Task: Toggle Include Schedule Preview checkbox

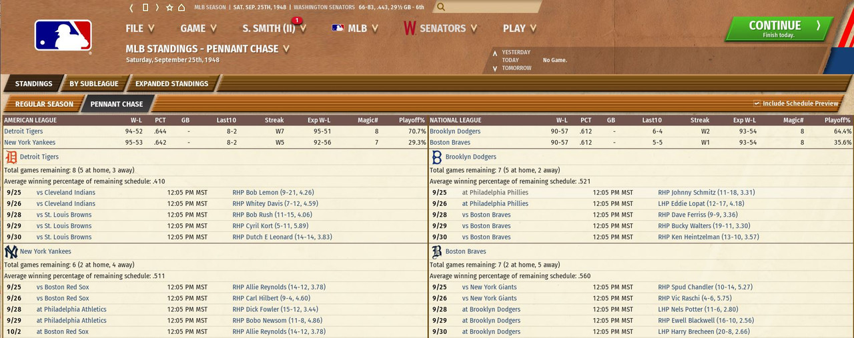Action: [x=757, y=103]
